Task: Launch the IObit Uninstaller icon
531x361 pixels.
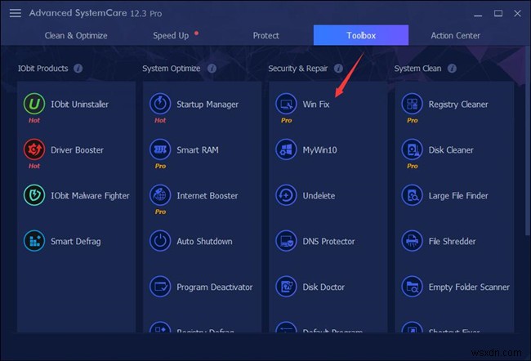Action: click(x=34, y=104)
